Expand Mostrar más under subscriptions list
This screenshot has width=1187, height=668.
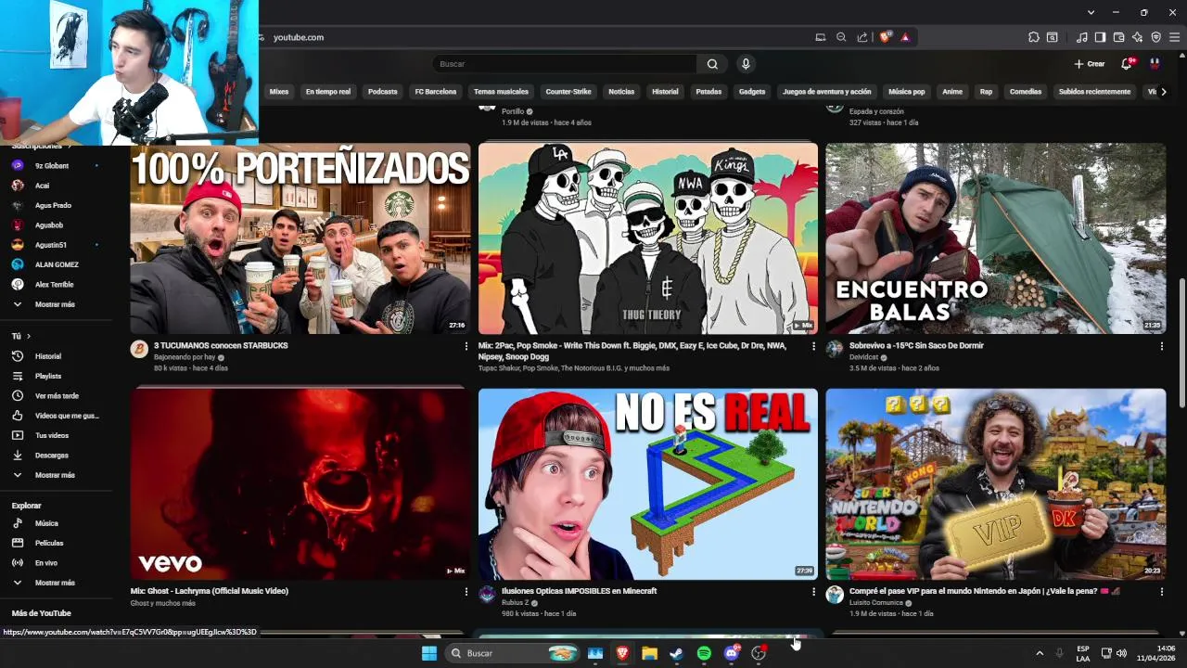56,304
